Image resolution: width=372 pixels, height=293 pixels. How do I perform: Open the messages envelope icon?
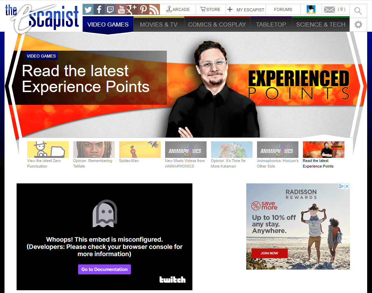330,10
